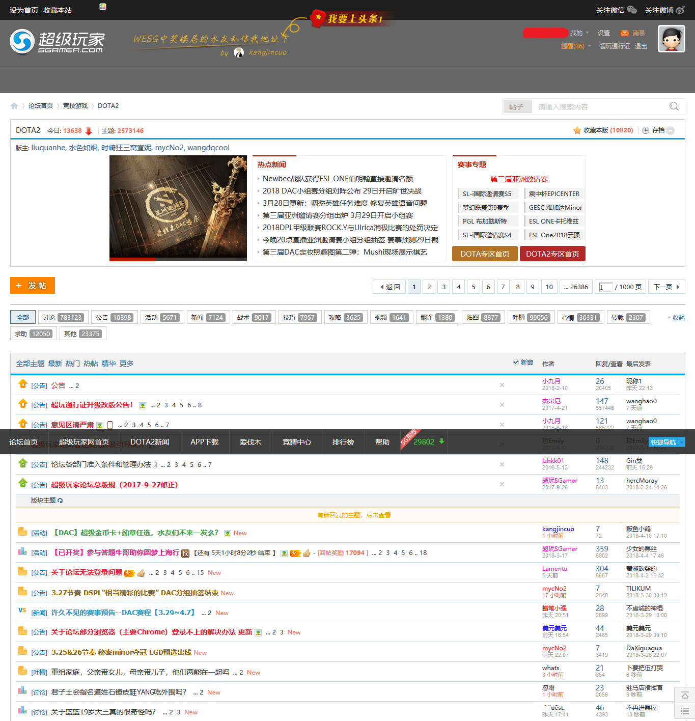Open the 设置 settings link
Image resolution: width=695 pixels, height=721 pixels.
click(x=604, y=33)
